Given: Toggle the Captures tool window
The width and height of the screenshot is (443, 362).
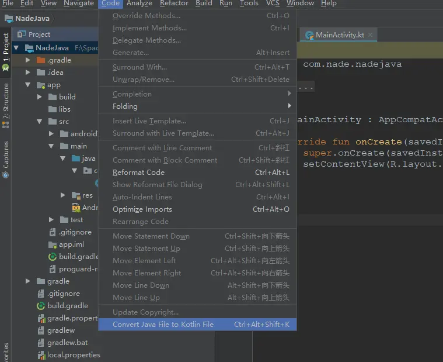Looking at the screenshot, I should 6,160.
